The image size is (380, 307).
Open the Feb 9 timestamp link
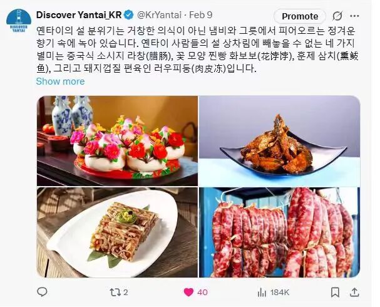tap(201, 15)
